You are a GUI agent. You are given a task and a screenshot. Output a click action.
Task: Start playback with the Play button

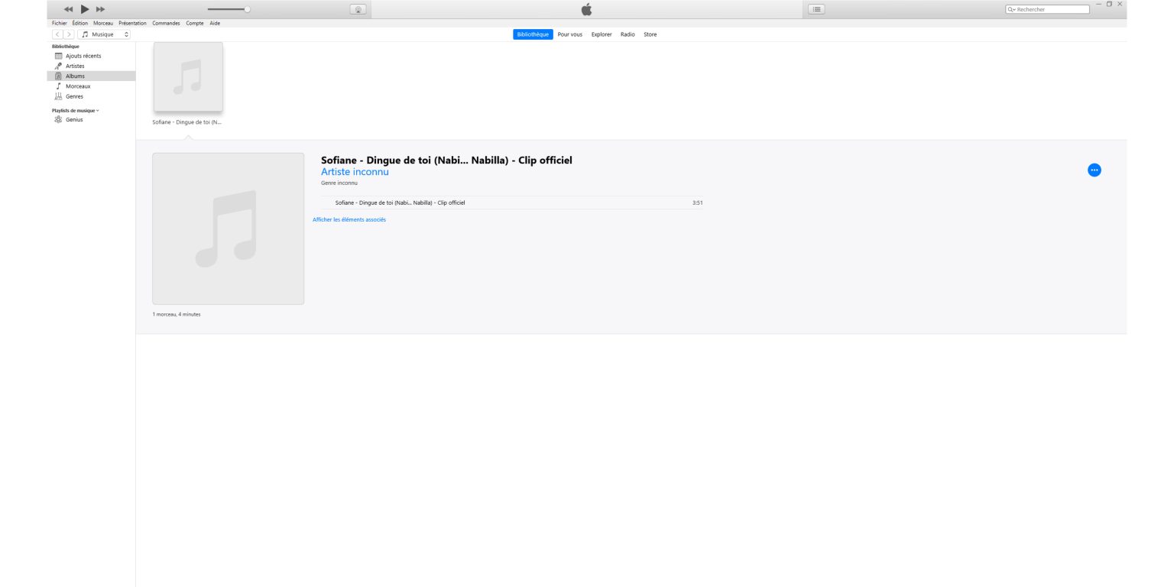click(85, 9)
